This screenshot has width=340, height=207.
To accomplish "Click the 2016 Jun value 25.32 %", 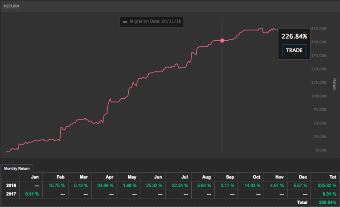I will (154, 186).
